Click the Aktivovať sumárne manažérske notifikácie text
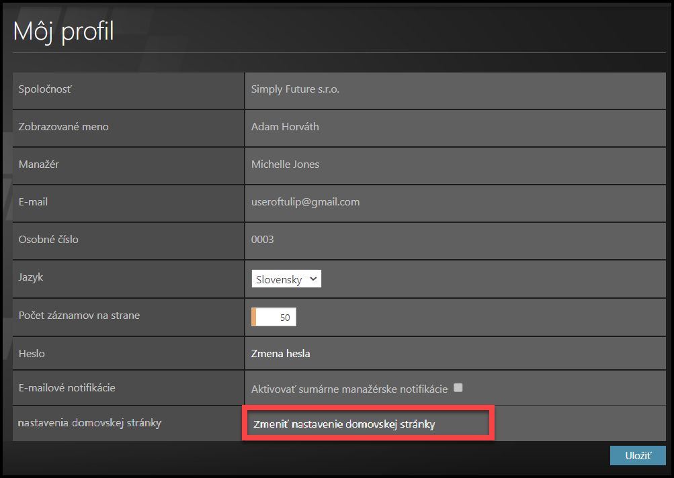The width and height of the screenshot is (674, 478). (x=349, y=389)
